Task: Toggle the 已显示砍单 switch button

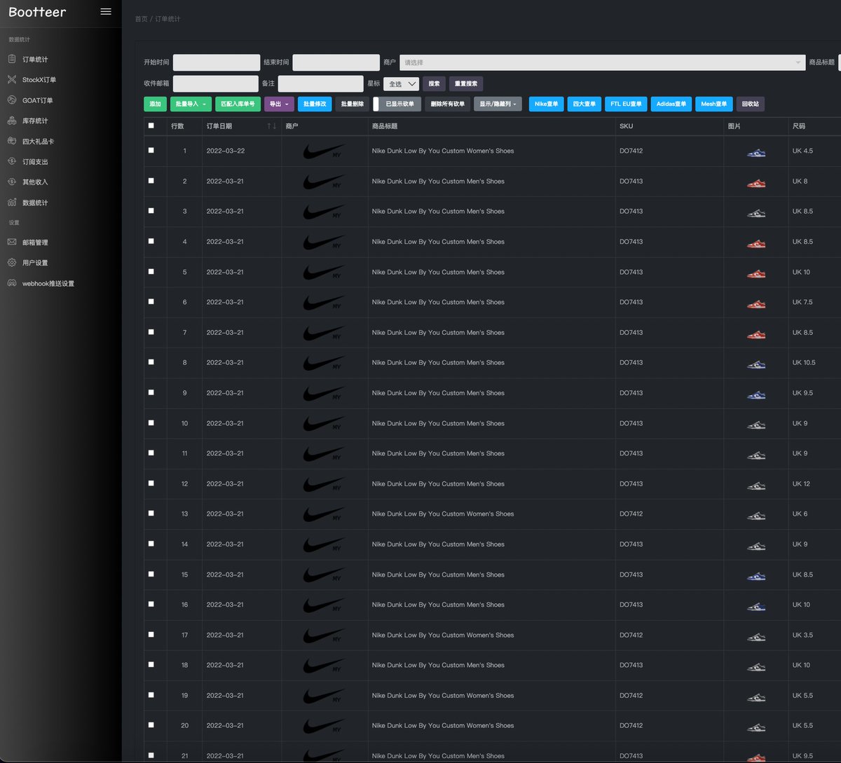Action: [x=397, y=104]
